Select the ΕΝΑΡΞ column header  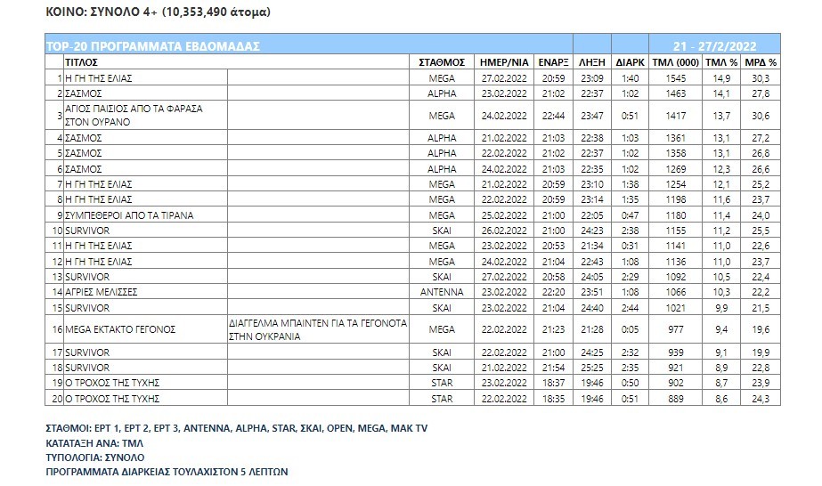coord(553,62)
